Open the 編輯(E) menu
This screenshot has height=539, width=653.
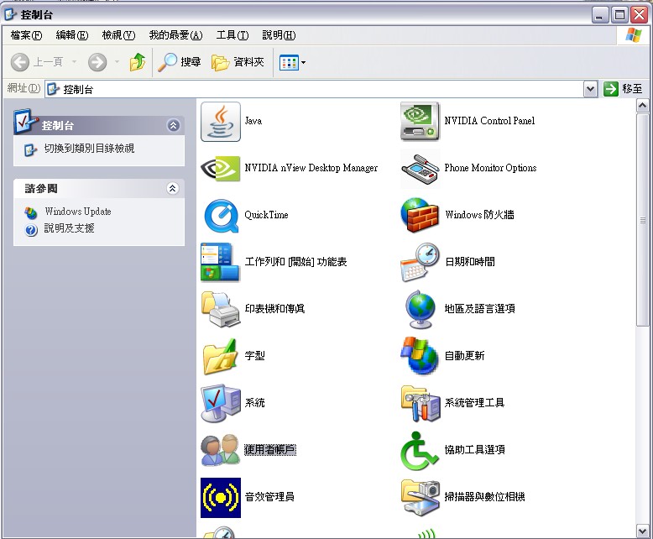click(72, 35)
